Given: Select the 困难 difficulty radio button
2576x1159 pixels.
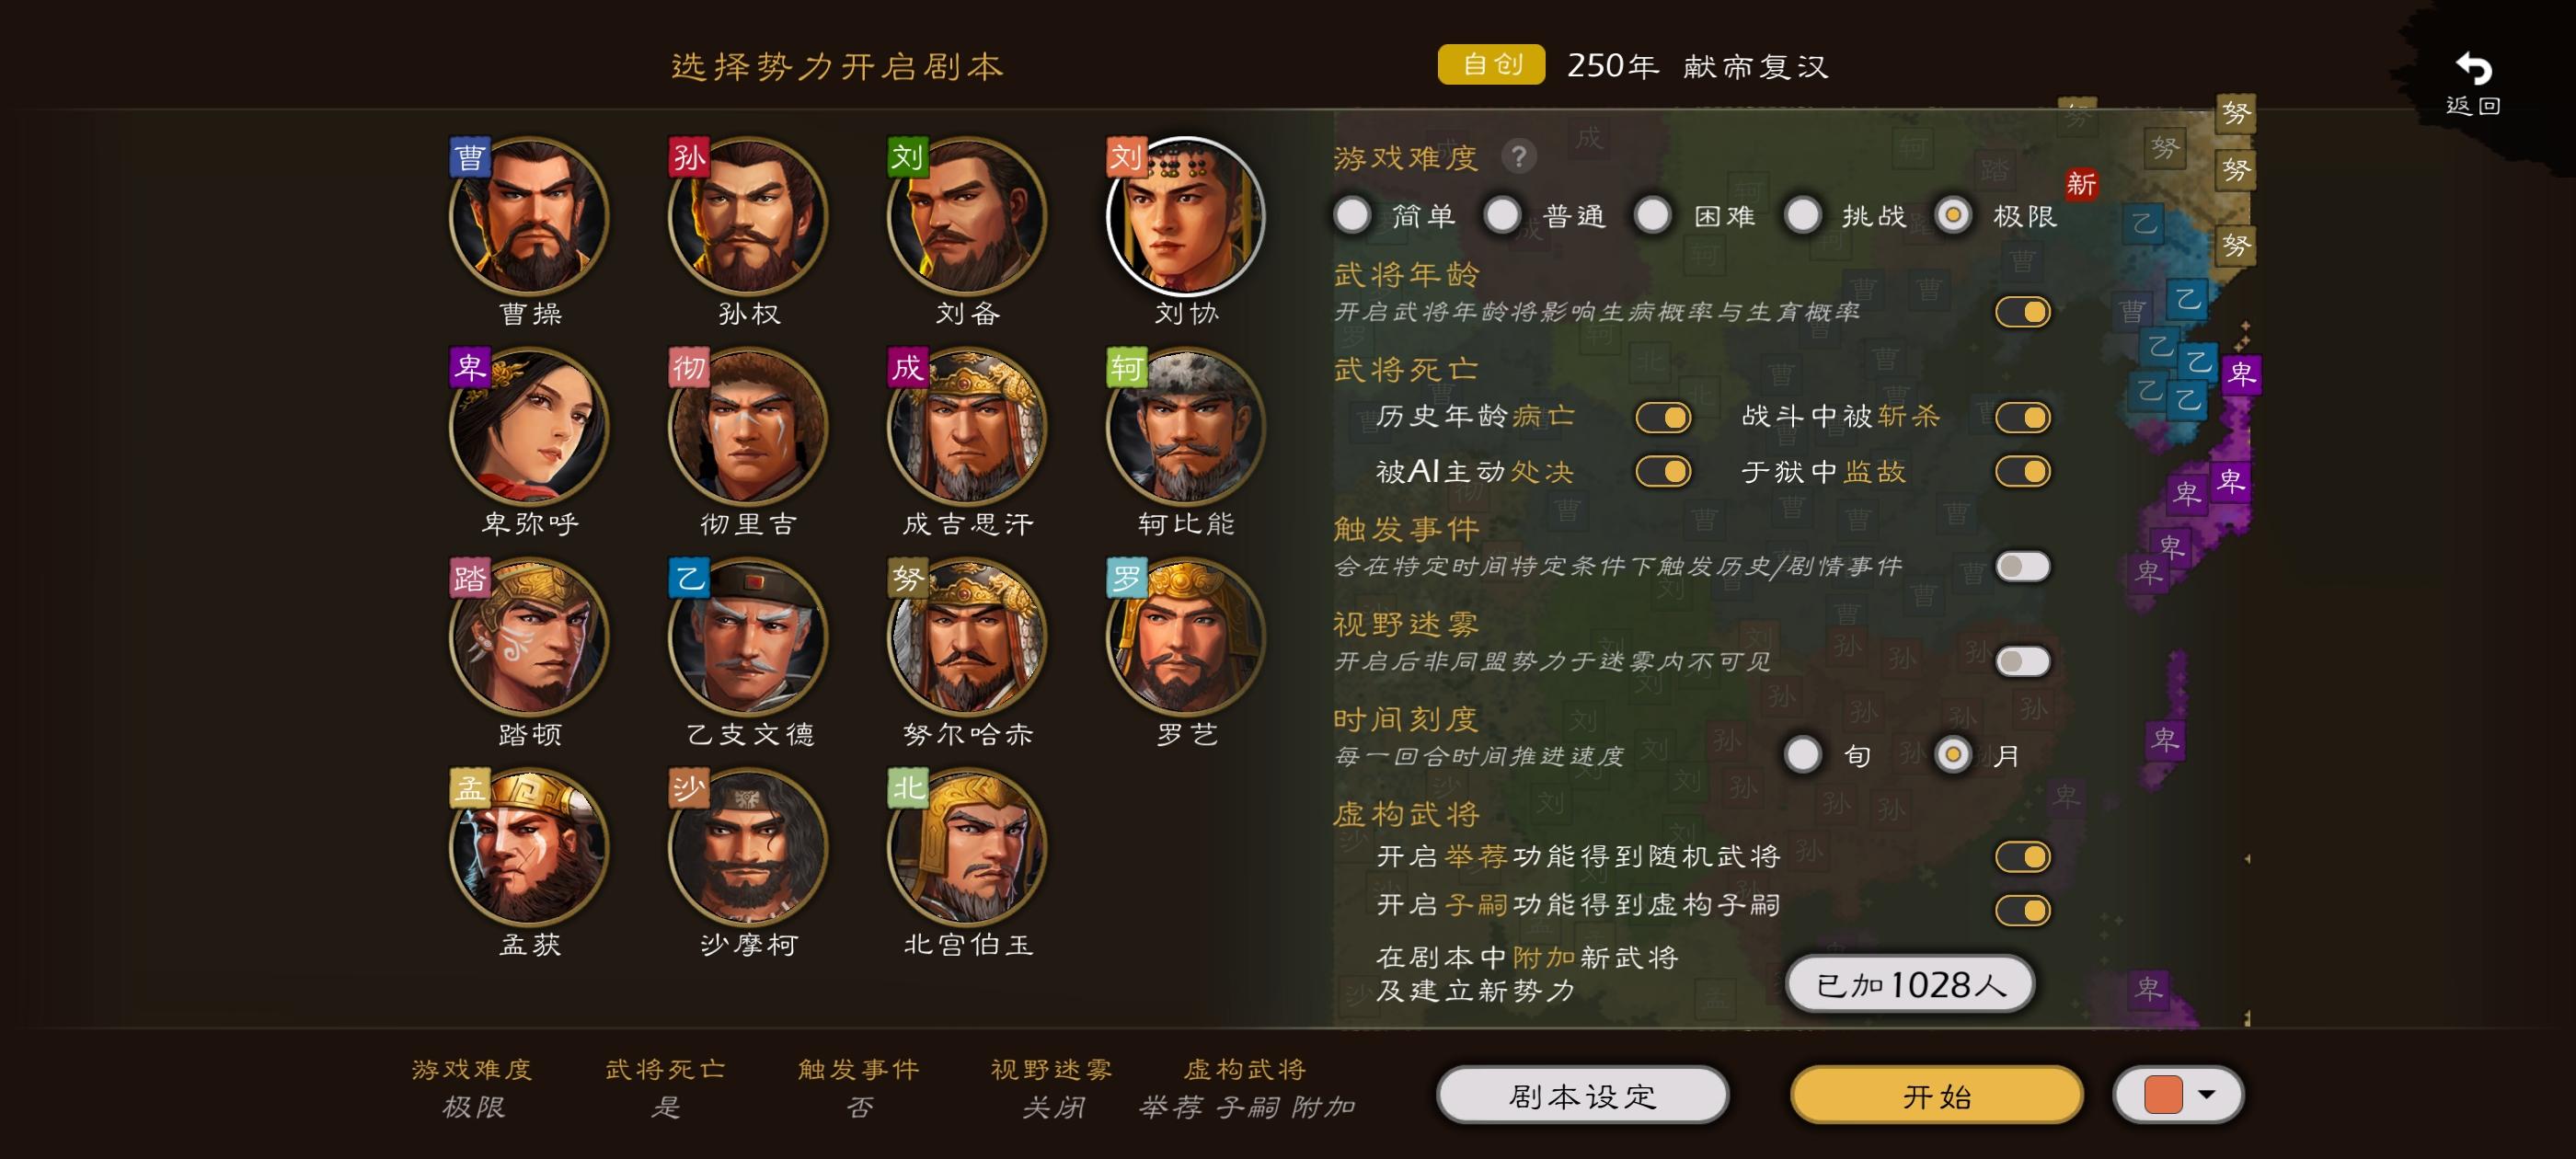Looking at the screenshot, I should pyautogui.click(x=1652, y=215).
